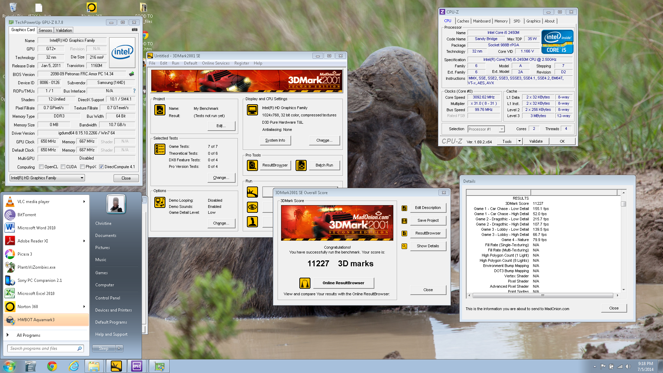Click the Run demo eye icon

click(x=252, y=207)
